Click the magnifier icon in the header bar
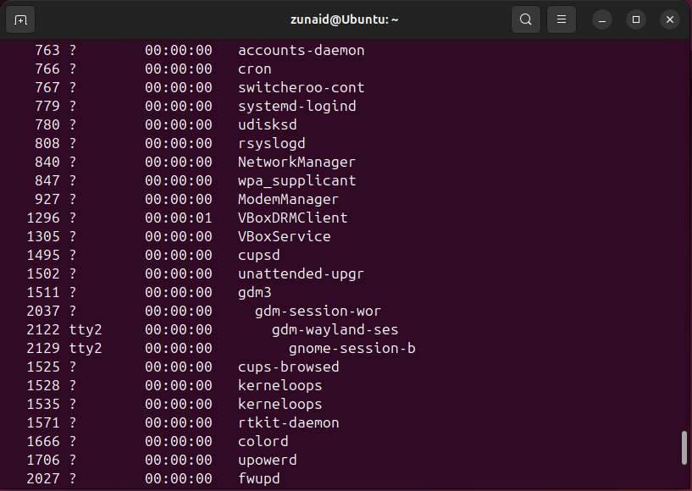 coord(525,19)
